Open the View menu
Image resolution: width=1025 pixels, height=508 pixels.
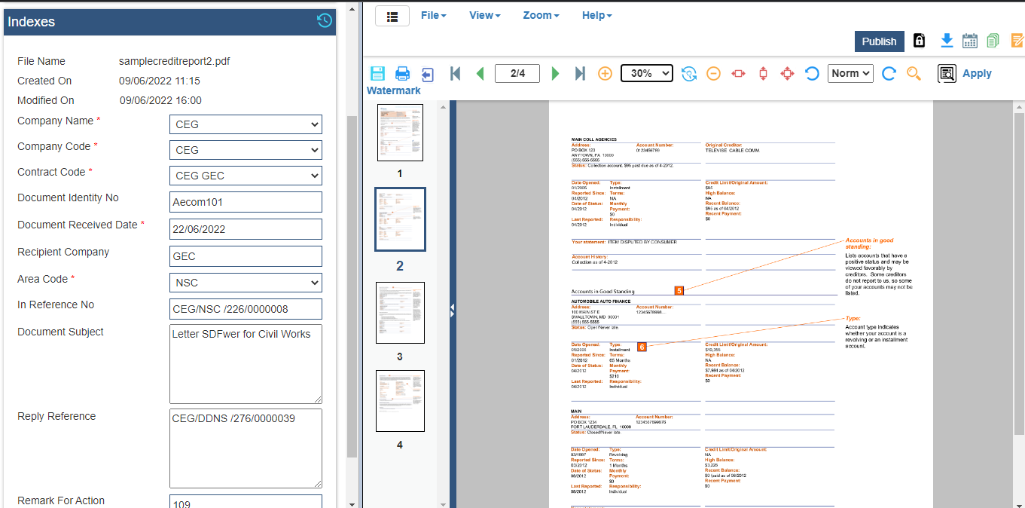click(x=484, y=15)
